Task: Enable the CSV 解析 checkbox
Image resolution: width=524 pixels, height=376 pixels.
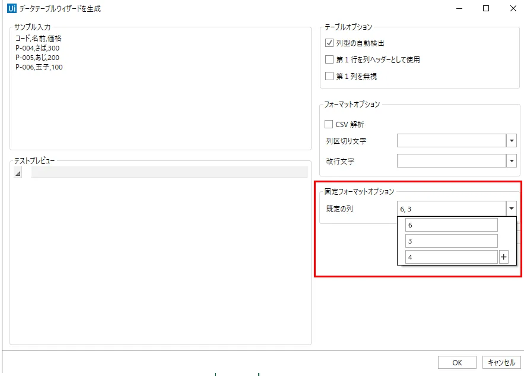Action: [x=329, y=124]
